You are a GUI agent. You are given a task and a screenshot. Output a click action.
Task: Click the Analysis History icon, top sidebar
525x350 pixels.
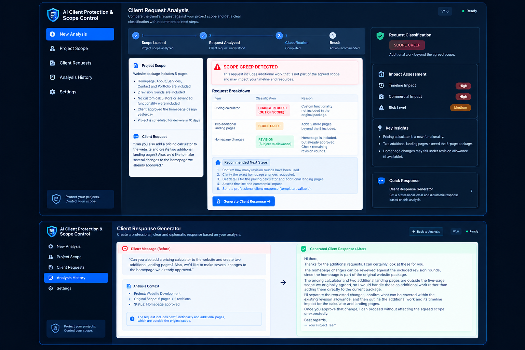[52, 77]
